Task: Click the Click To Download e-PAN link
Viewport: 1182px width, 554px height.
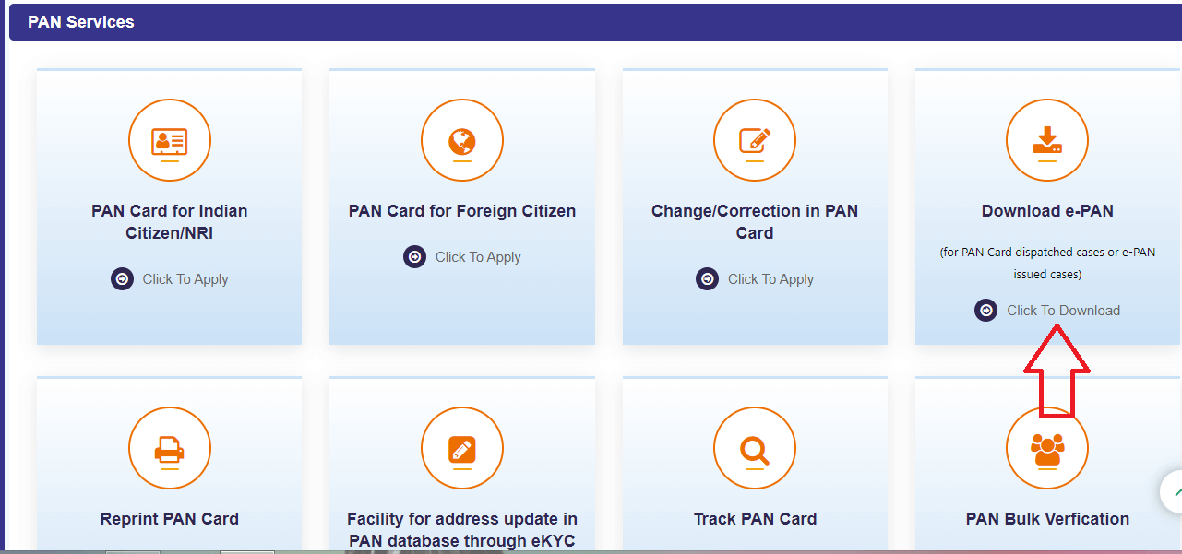Action: (1063, 310)
